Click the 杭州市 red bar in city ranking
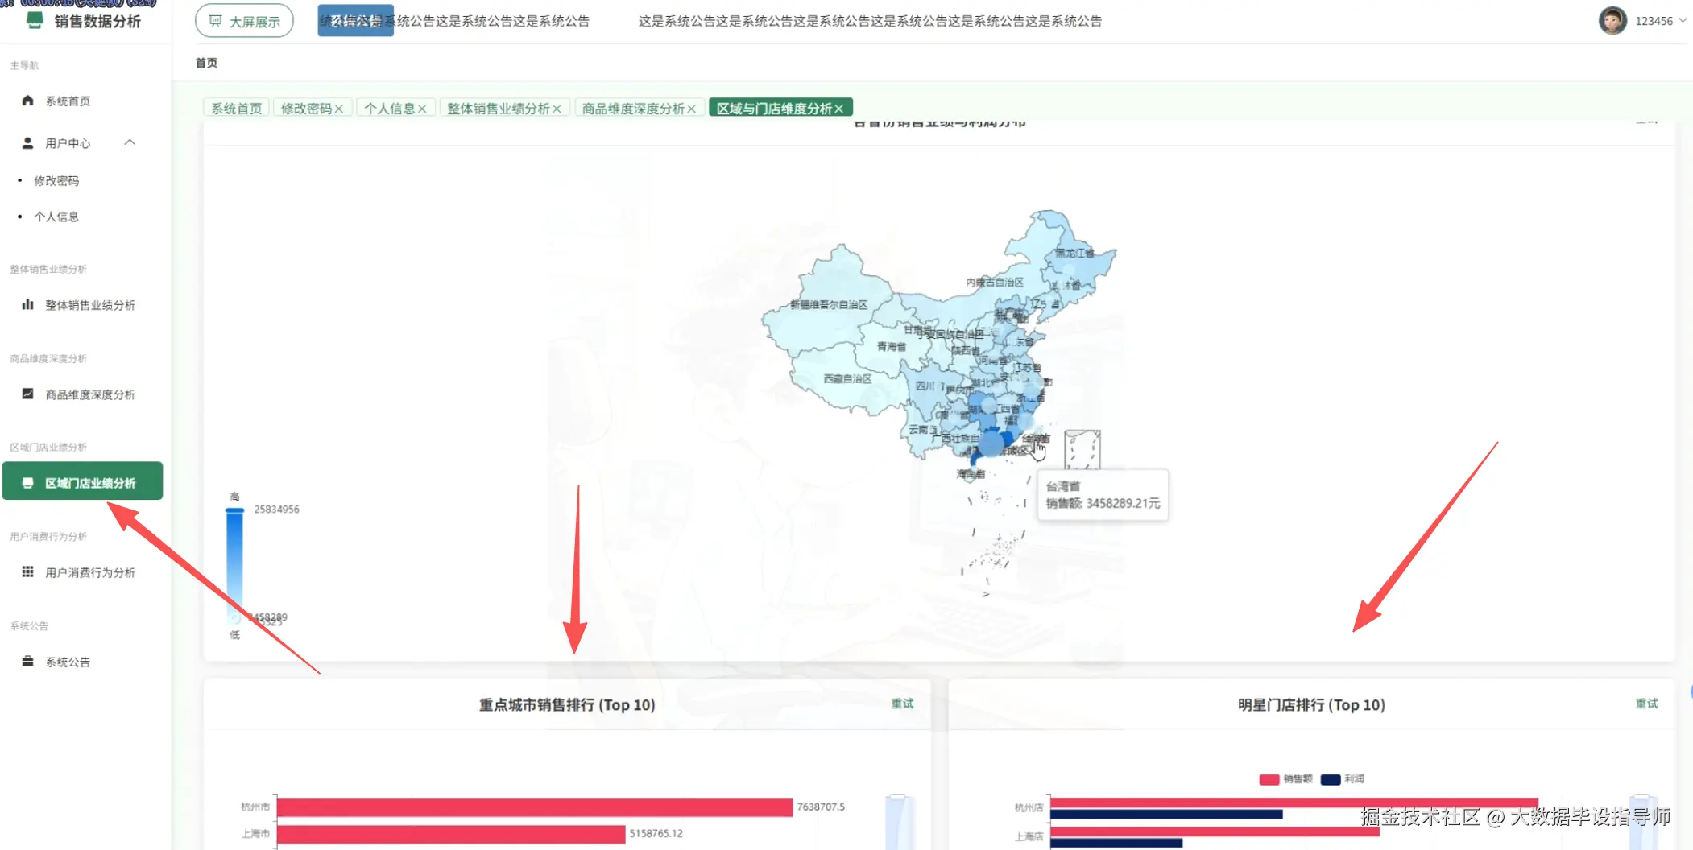1693x850 pixels. [535, 807]
